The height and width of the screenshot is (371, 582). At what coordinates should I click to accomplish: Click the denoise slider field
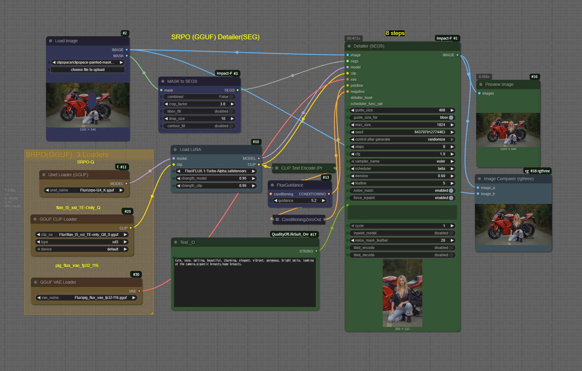[402, 176]
